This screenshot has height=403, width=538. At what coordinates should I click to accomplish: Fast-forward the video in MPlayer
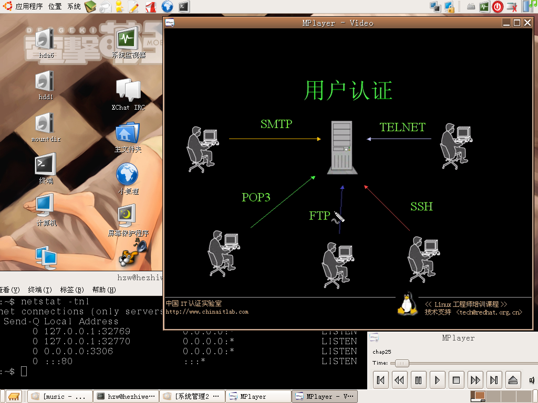(x=475, y=380)
